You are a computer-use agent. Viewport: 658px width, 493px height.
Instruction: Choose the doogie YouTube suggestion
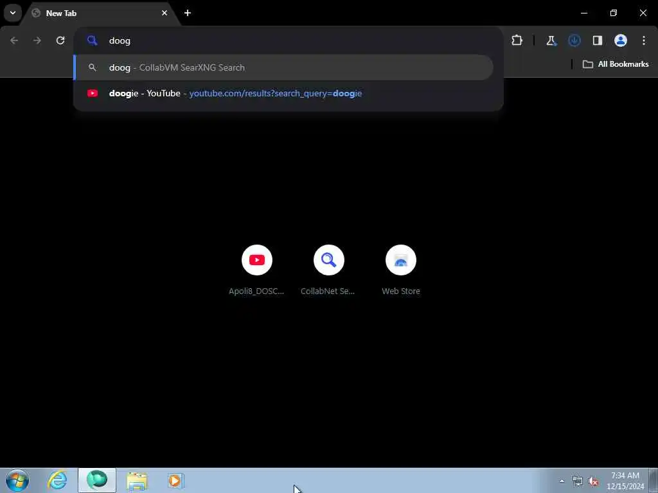283,94
